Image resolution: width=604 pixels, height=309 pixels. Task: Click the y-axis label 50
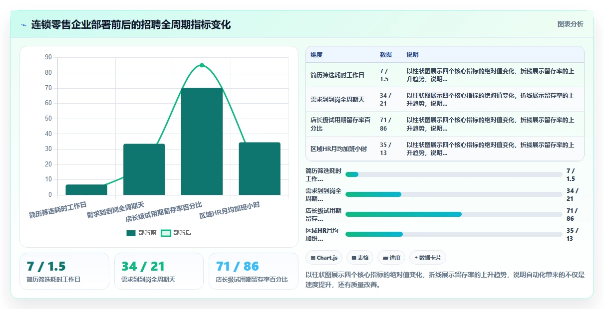click(x=48, y=119)
